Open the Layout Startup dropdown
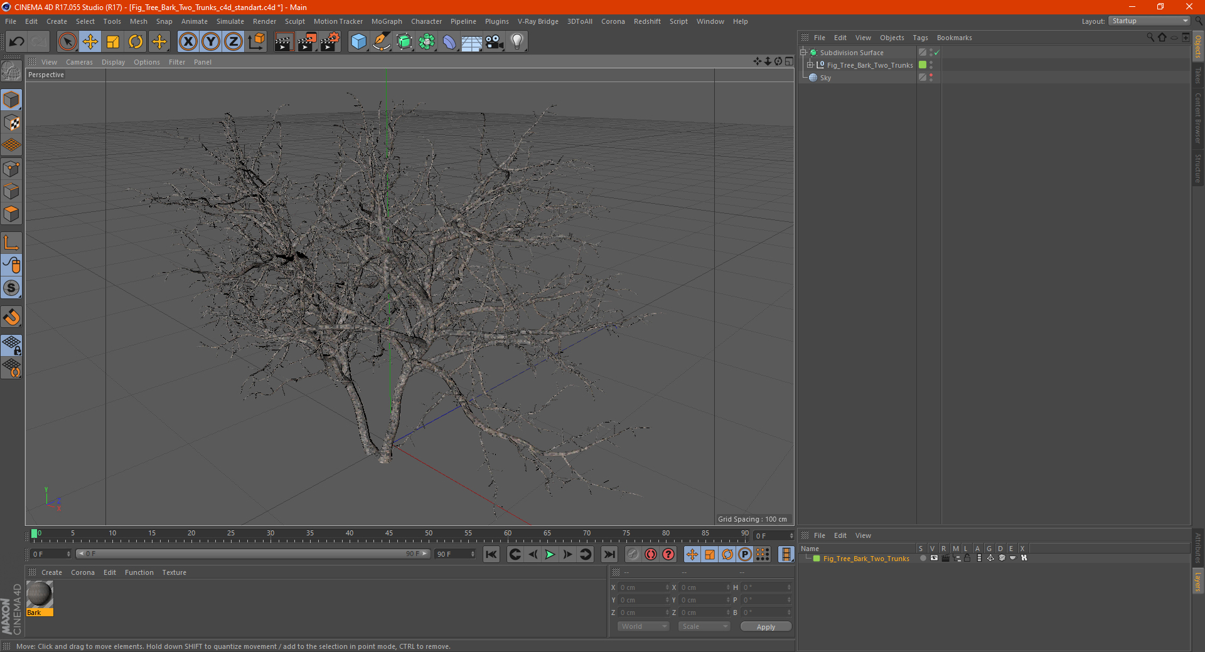1205x652 pixels. [x=1150, y=21]
